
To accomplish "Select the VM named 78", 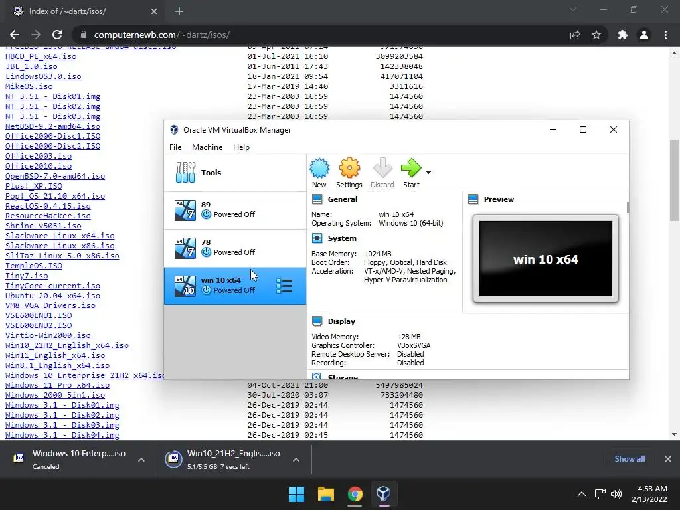I will coord(235,248).
